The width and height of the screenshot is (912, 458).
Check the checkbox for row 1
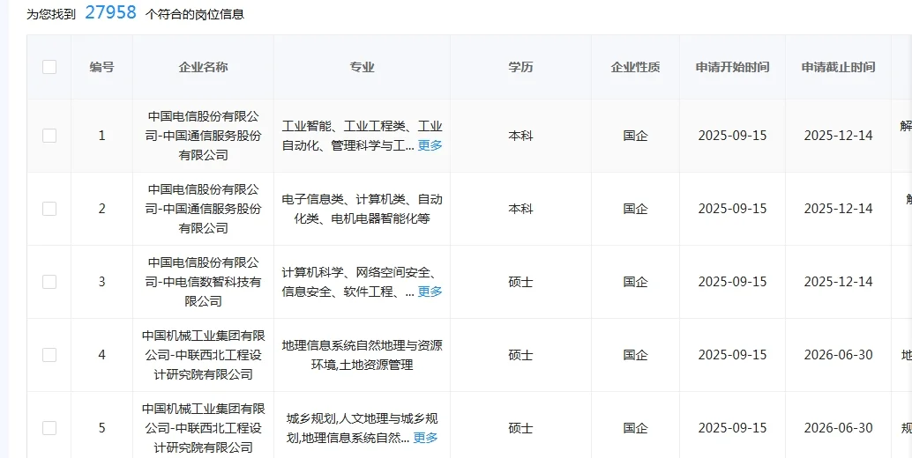tap(49, 136)
